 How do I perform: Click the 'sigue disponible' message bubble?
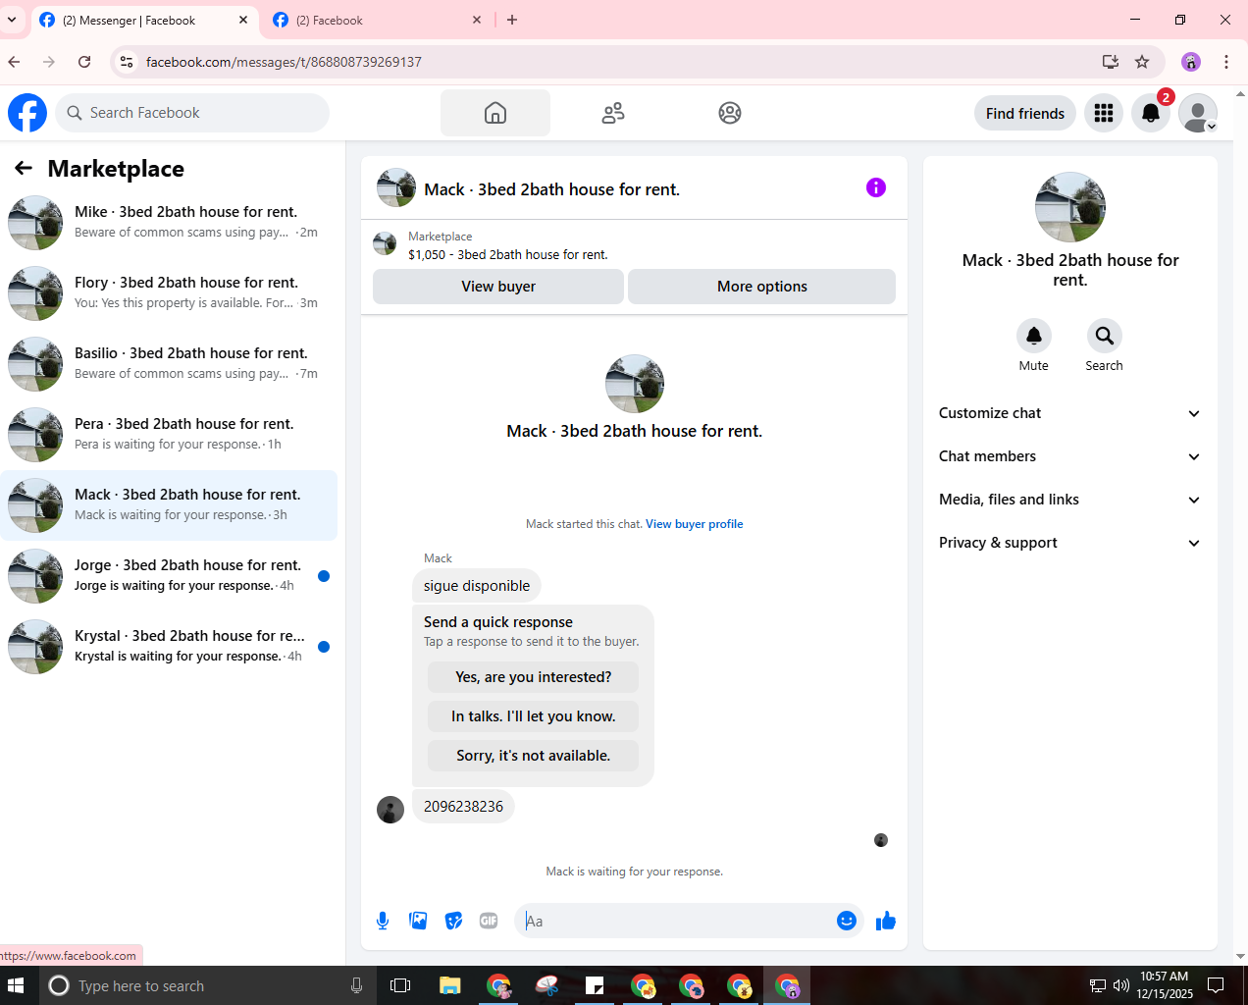click(x=477, y=586)
